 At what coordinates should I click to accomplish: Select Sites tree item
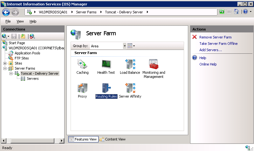pos(18,63)
